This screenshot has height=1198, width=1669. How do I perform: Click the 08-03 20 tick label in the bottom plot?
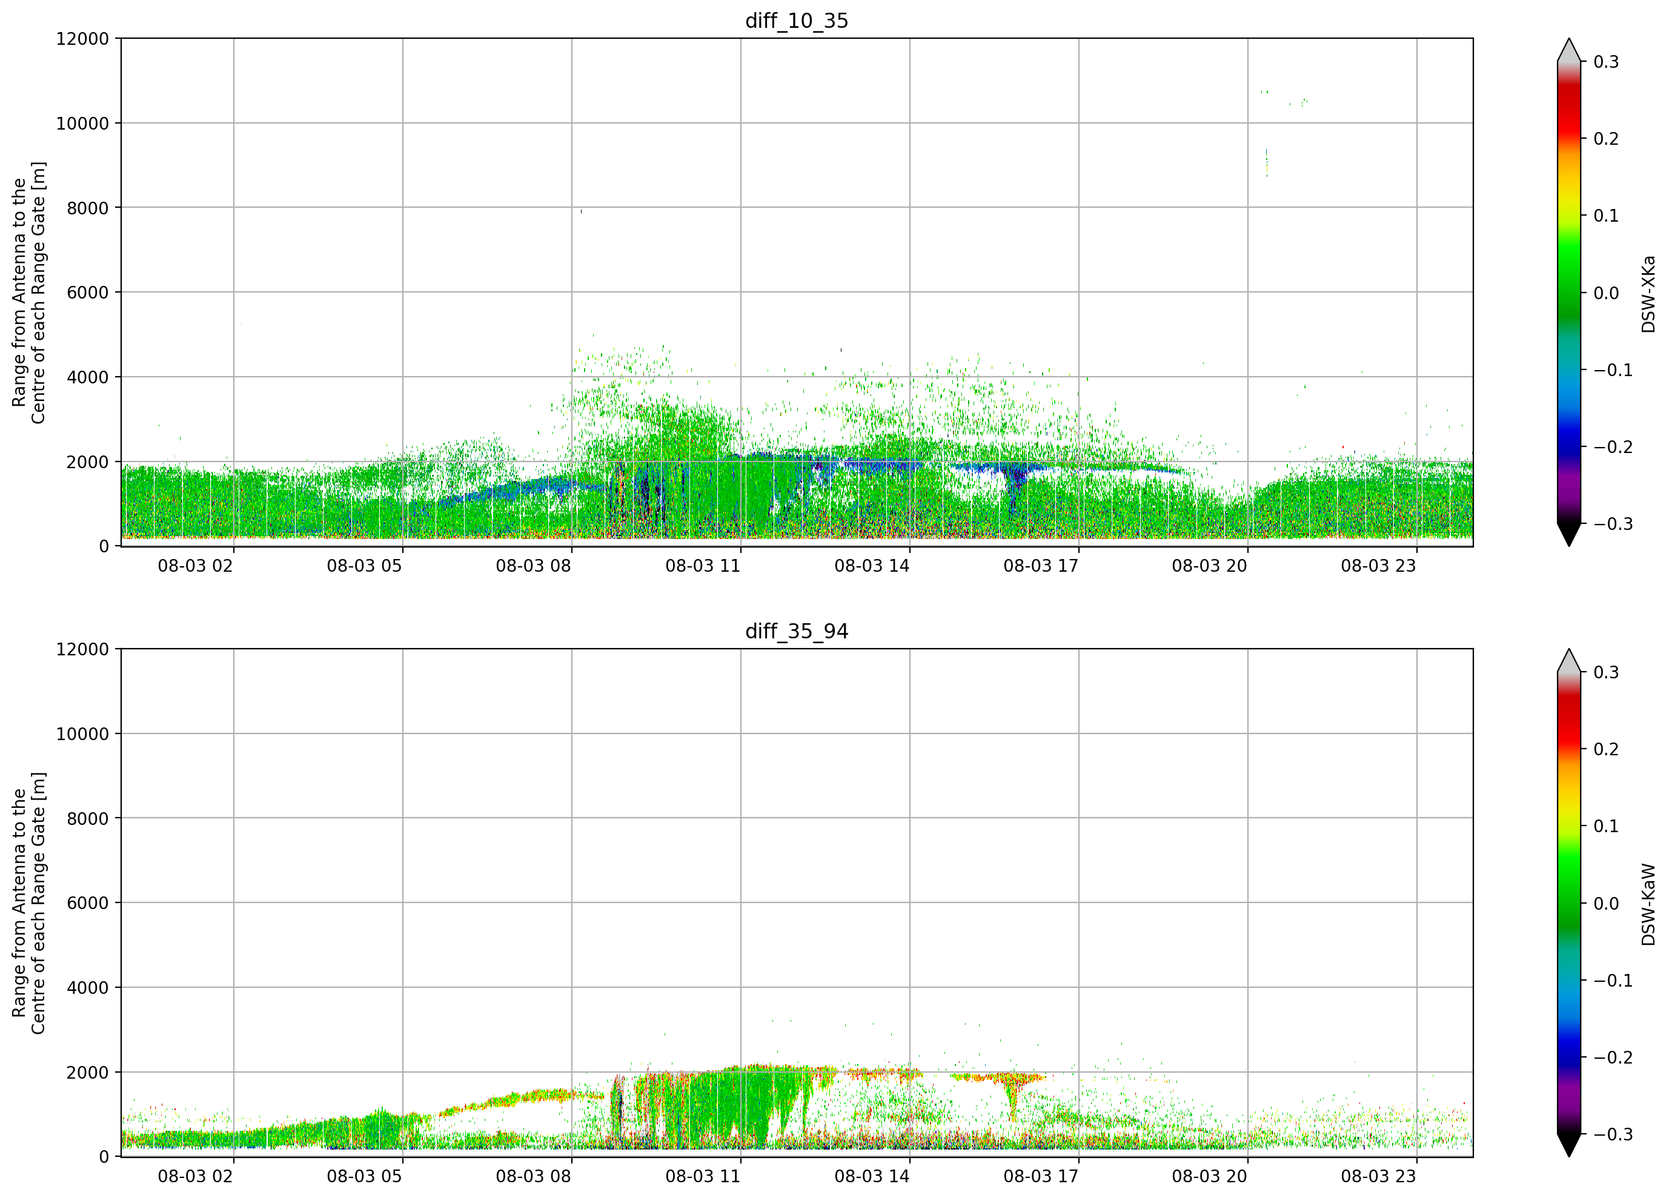(1210, 1177)
